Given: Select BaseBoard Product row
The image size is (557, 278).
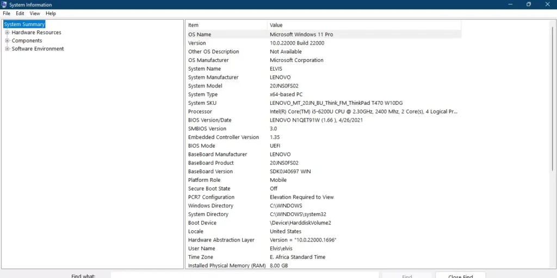Looking at the screenshot, I should coord(324,163).
